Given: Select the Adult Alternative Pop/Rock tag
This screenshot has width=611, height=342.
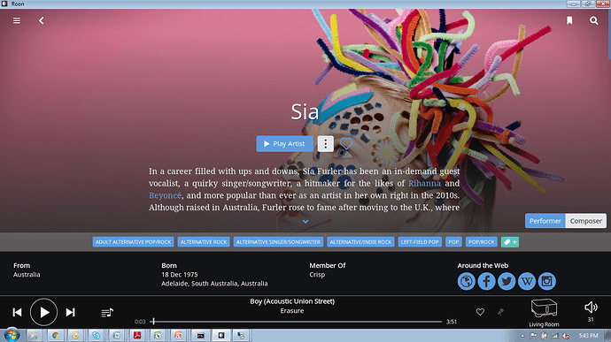Looking at the screenshot, I should 133,242.
